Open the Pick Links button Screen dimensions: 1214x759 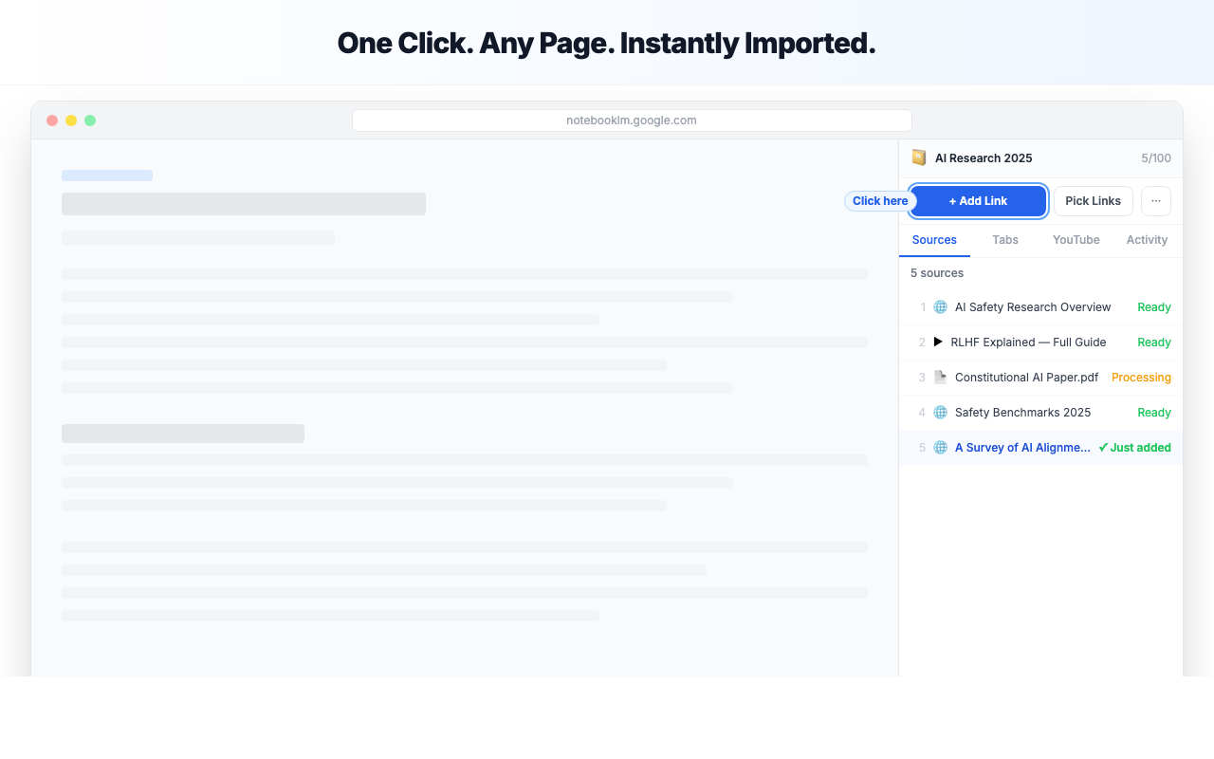point(1093,201)
